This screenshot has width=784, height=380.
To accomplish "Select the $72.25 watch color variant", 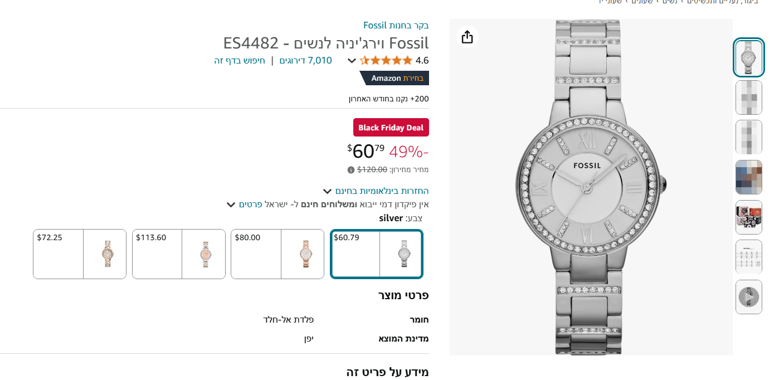I will pos(80,254).
